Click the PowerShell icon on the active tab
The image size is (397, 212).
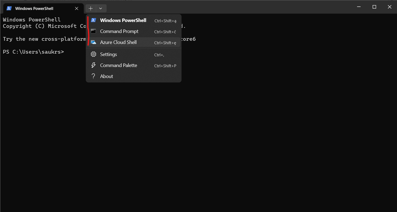(x=9, y=8)
